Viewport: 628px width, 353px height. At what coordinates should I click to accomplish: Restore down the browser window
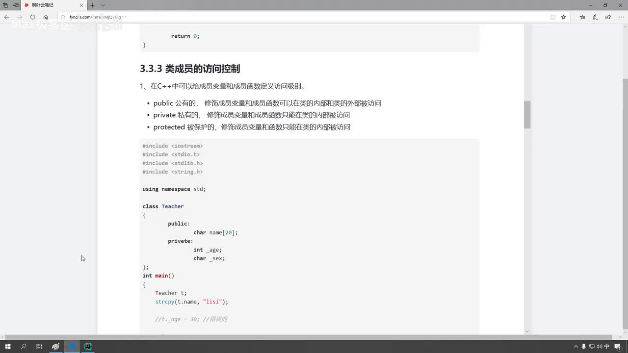[605, 5]
